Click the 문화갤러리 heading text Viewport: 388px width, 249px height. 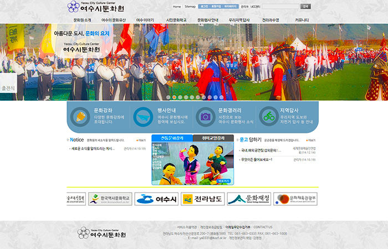(230, 111)
